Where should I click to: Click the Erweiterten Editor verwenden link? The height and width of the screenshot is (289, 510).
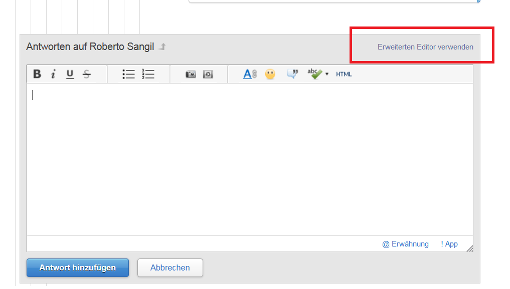[x=425, y=47]
